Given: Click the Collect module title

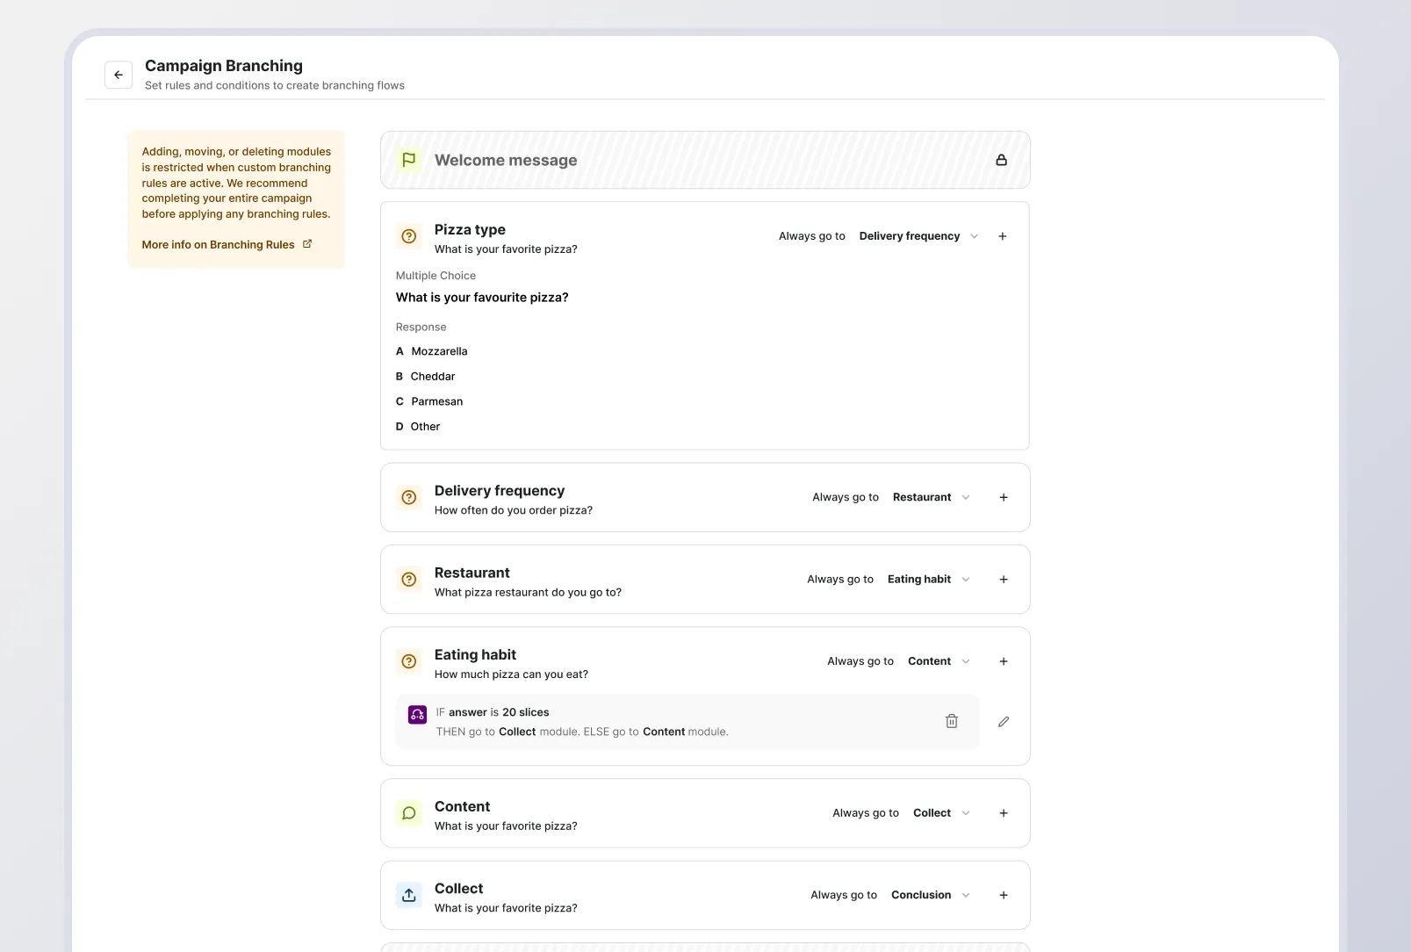Looking at the screenshot, I should pos(458,889).
